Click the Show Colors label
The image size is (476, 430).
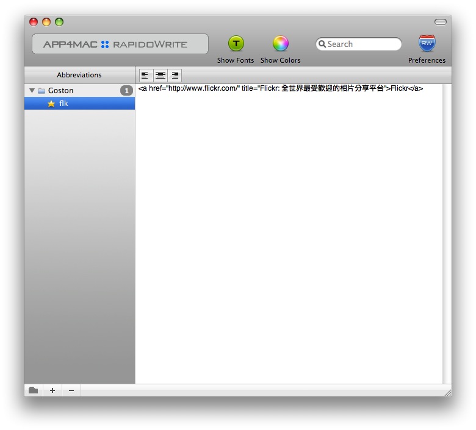click(281, 60)
